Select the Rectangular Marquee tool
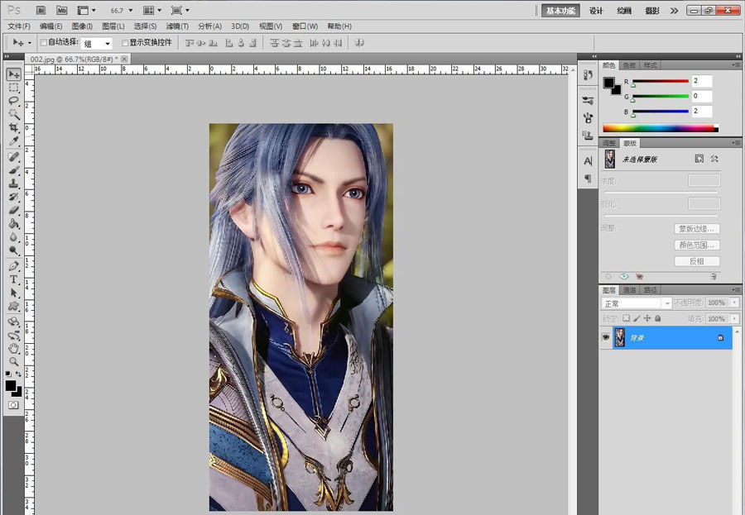The image size is (745, 515). [x=14, y=87]
